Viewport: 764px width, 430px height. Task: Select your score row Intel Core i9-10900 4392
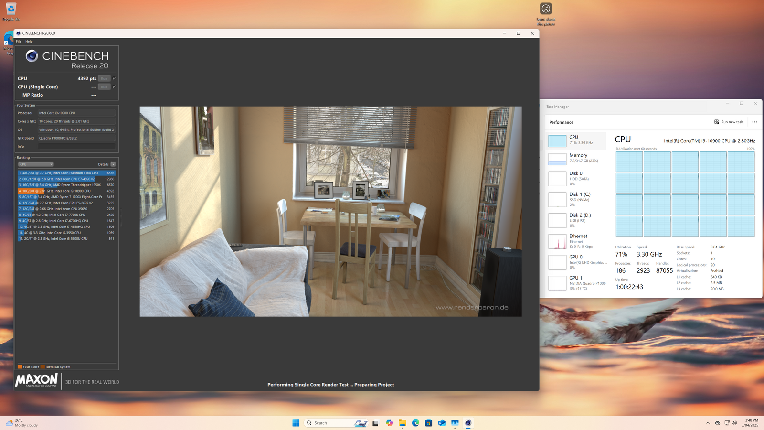point(66,191)
